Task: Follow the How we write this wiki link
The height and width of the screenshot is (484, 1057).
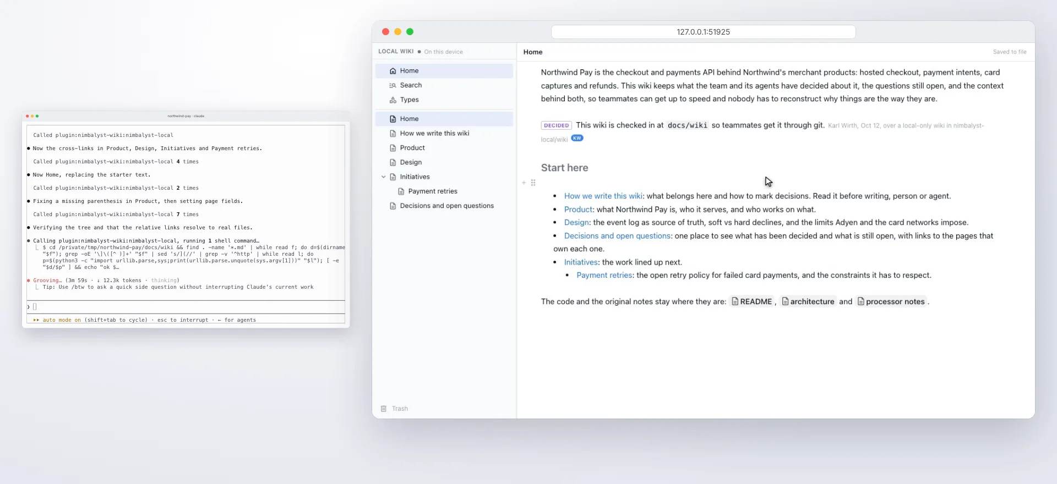Action: (603, 196)
